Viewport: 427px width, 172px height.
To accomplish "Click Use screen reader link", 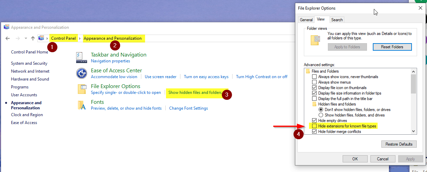I will tap(161, 77).
